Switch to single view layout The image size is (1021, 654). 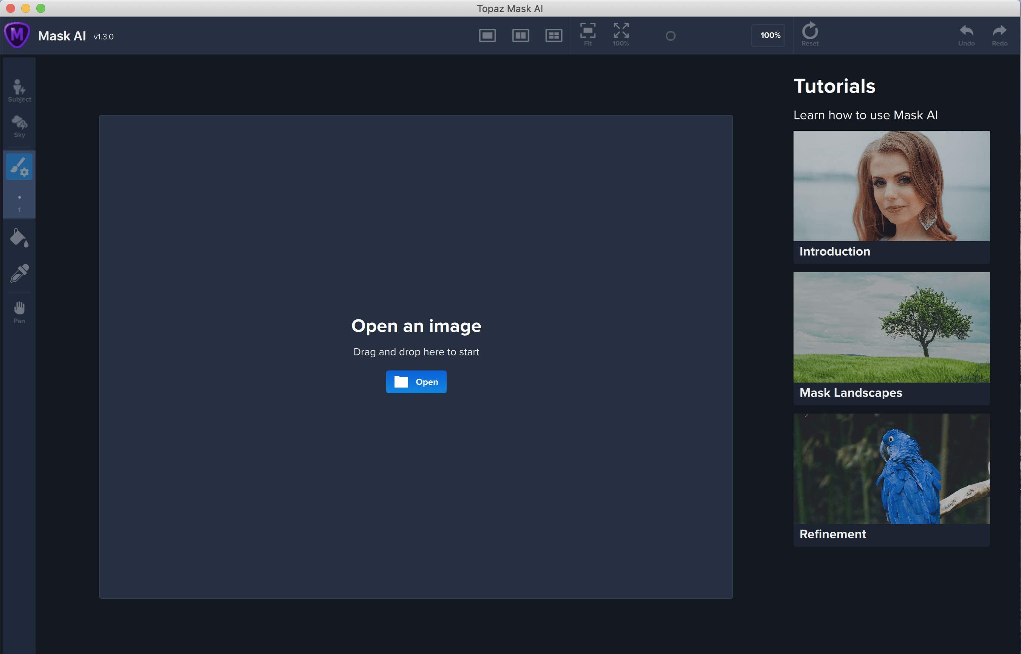click(x=487, y=36)
